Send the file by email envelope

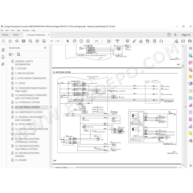coord(183,41)
